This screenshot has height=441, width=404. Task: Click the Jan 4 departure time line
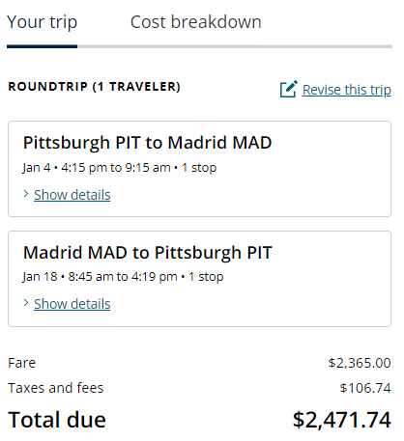[x=120, y=168]
